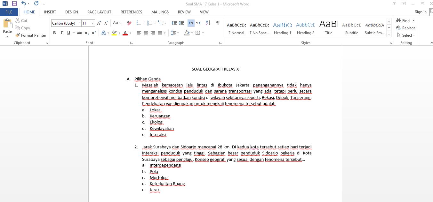The height and width of the screenshot is (202, 433).
Task: Switch to the PAGE LAYOUT tab
Action: coord(99,12)
